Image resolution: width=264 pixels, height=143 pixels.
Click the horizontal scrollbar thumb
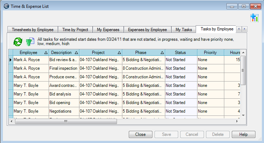point(65,121)
